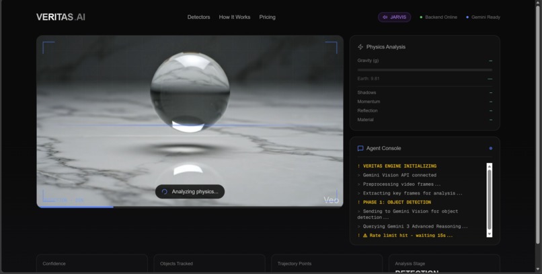Select the Reflection row
The image size is (542, 274).
pyautogui.click(x=425, y=110)
